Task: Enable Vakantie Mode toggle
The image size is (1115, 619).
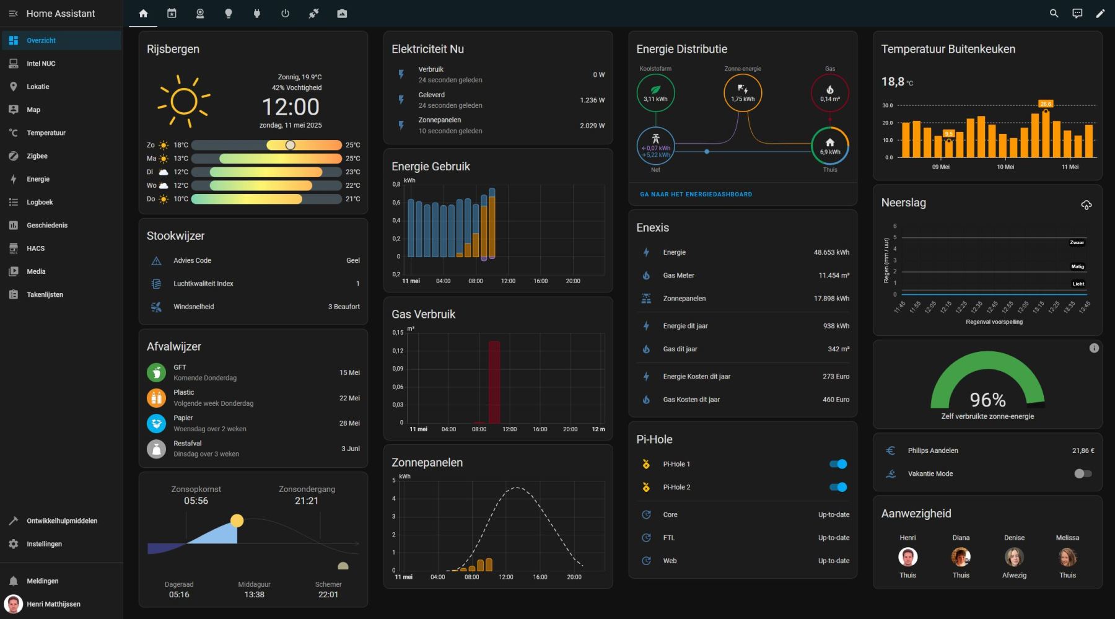Action: coord(1083,473)
